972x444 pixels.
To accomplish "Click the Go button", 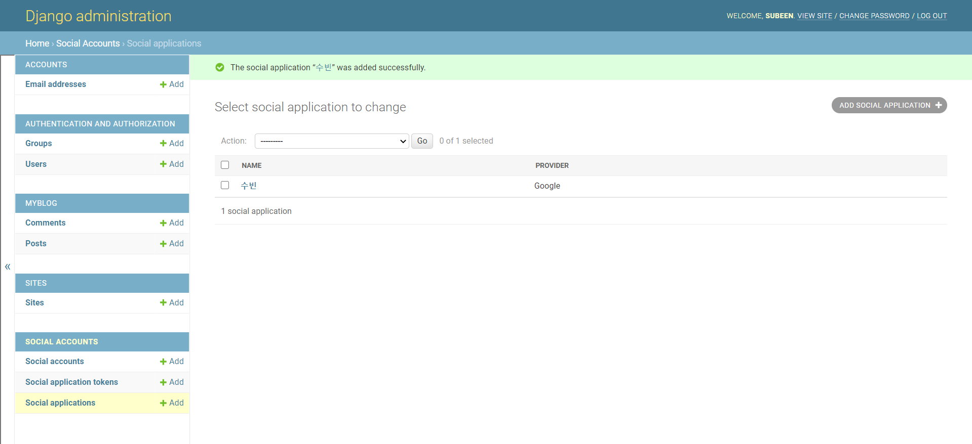I will click(422, 141).
